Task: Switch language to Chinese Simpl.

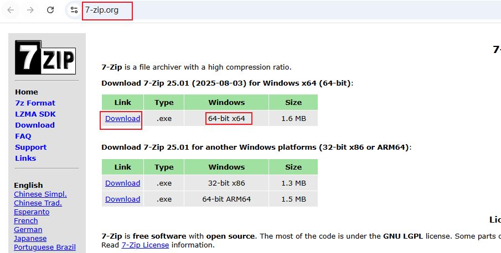Action: (x=40, y=194)
